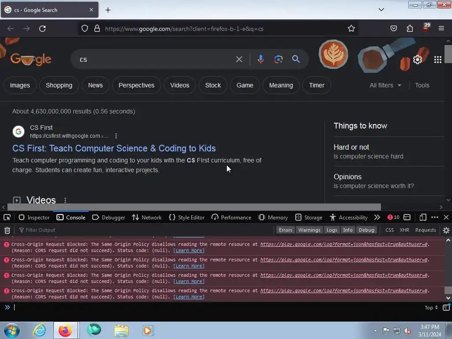The height and width of the screenshot is (339, 452).
Task: Open Tools under search filters
Action: (422, 85)
